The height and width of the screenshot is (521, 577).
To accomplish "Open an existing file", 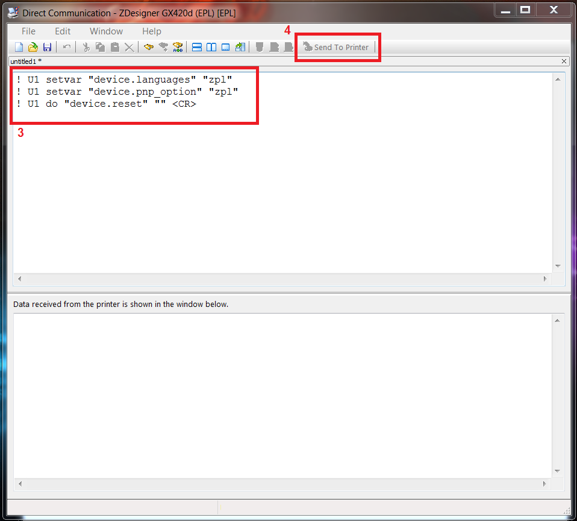I will click(x=33, y=47).
